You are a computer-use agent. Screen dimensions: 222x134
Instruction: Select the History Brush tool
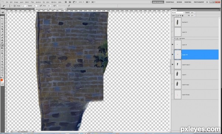(2, 43)
